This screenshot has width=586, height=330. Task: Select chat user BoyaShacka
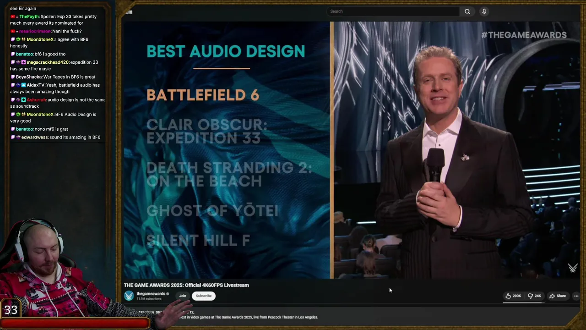point(29,77)
